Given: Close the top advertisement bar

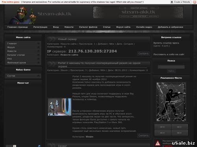Looking at the screenshot, I should pos(194,2).
